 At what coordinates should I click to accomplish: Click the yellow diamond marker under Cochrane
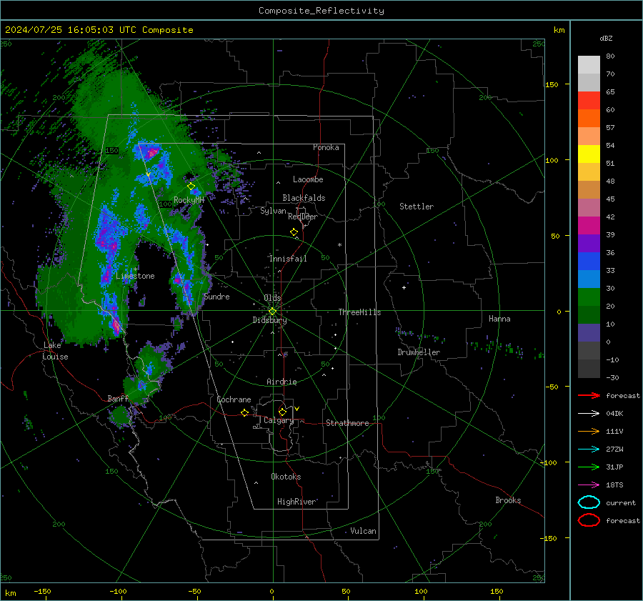tap(245, 412)
